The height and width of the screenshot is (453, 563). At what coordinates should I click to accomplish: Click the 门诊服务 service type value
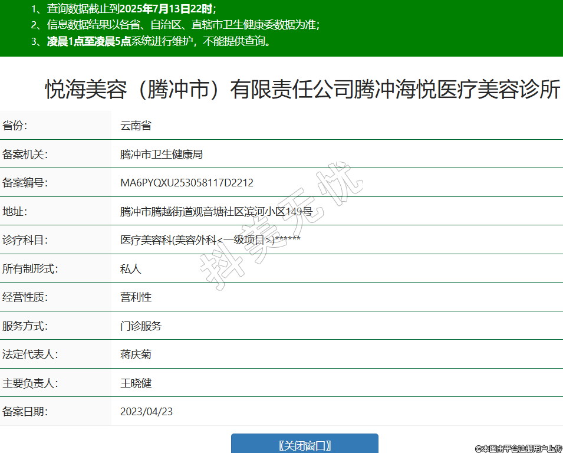point(141,326)
